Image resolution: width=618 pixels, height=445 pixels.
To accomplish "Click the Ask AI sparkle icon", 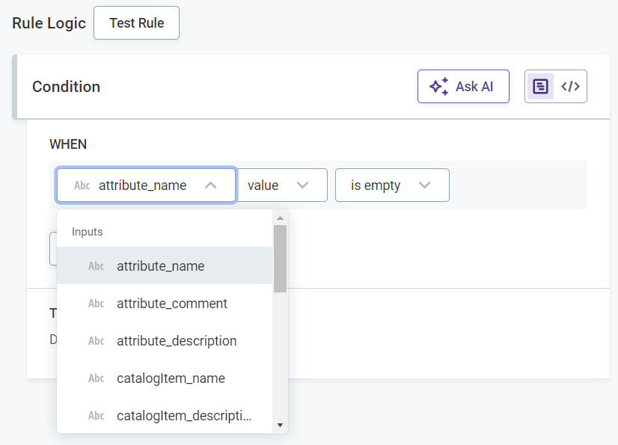I will pyautogui.click(x=438, y=87).
